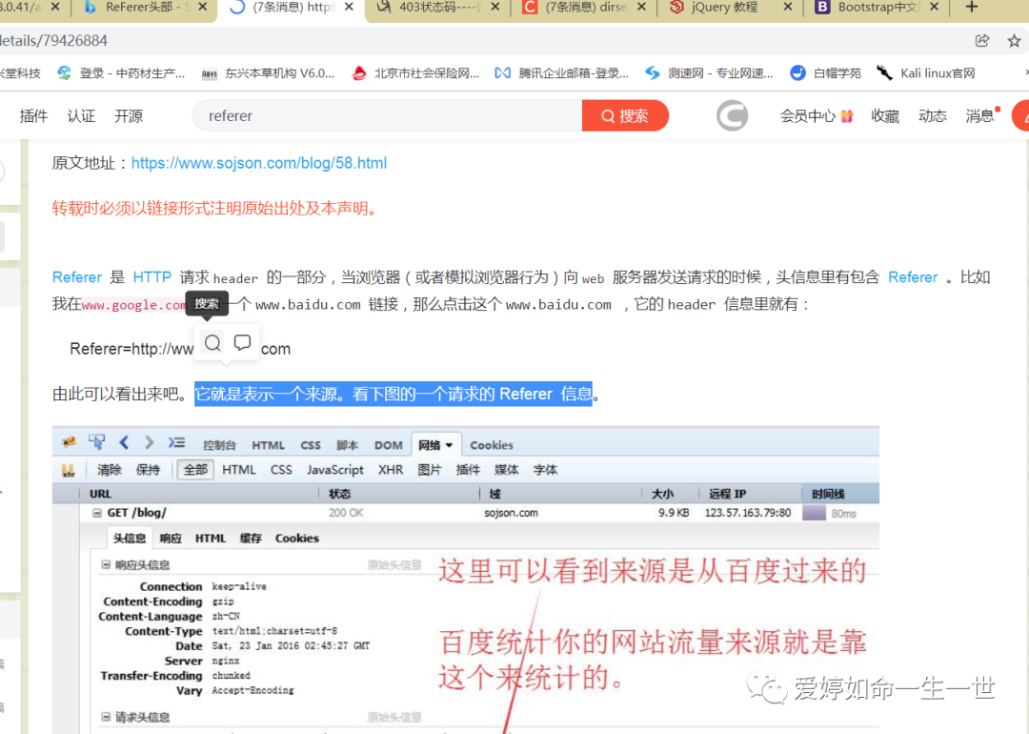Image resolution: width=1029 pixels, height=734 pixels.
Task: Select the 全部 filter button
Action: pos(195,470)
